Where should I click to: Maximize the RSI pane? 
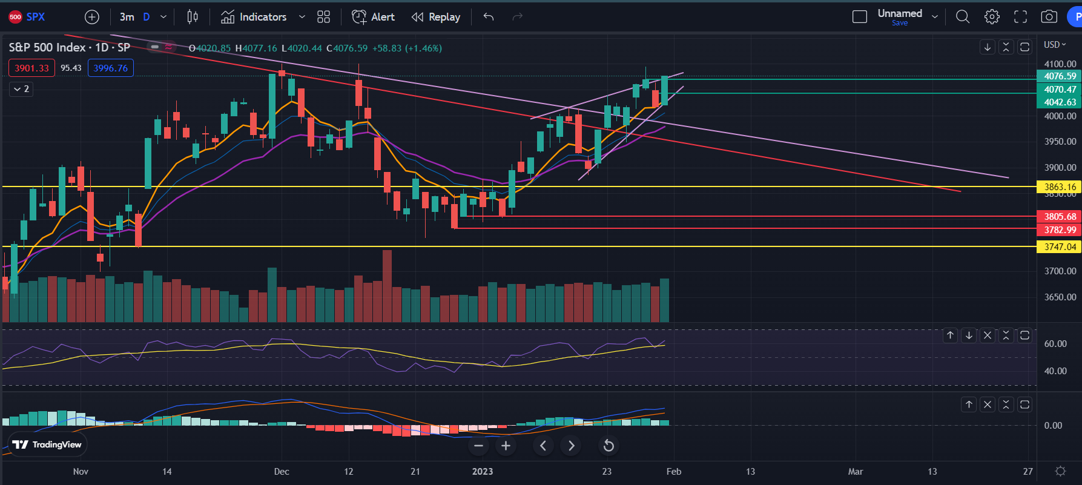pyautogui.click(x=1024, y=335)
